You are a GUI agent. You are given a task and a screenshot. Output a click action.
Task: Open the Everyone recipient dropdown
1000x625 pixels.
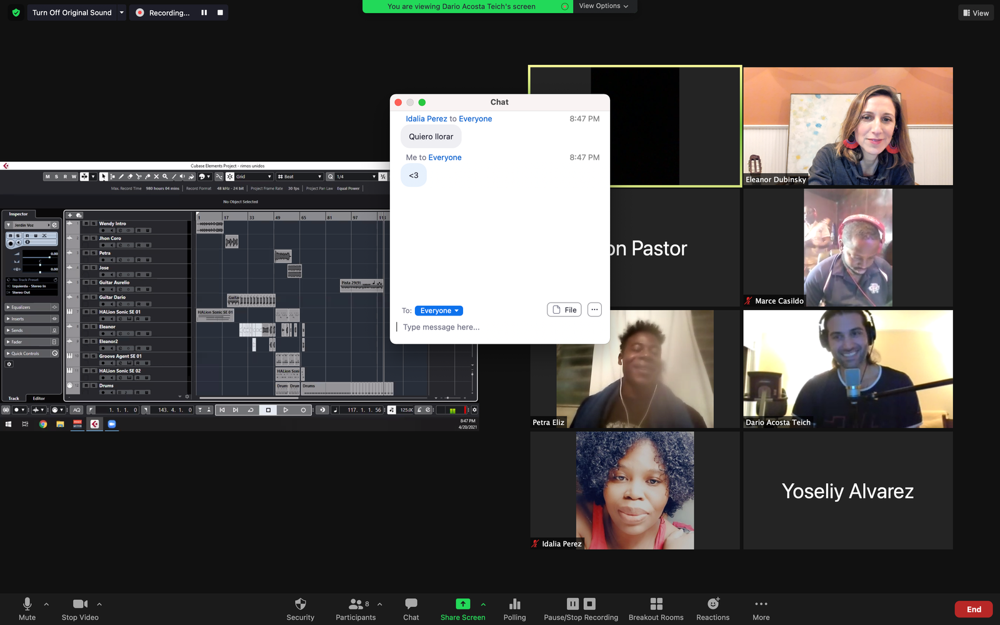439,311
